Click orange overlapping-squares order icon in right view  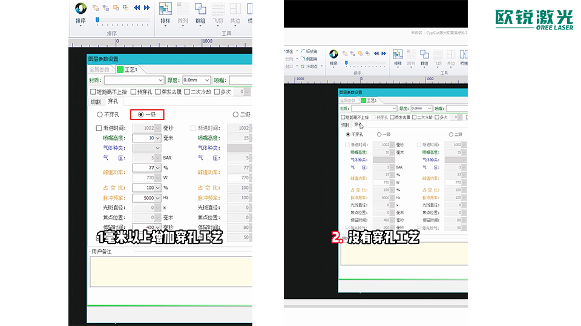click(x=360, y=54)
